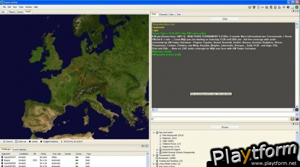
Task: Center the world map view
Action: pos(33,142)
